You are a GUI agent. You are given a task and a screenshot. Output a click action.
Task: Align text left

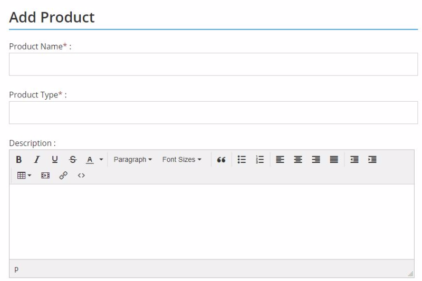(280, 159)
